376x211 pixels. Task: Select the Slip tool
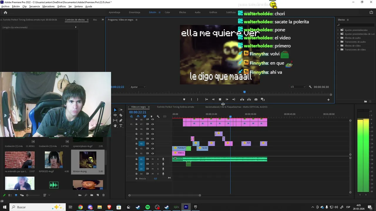(x=115, y=120)
